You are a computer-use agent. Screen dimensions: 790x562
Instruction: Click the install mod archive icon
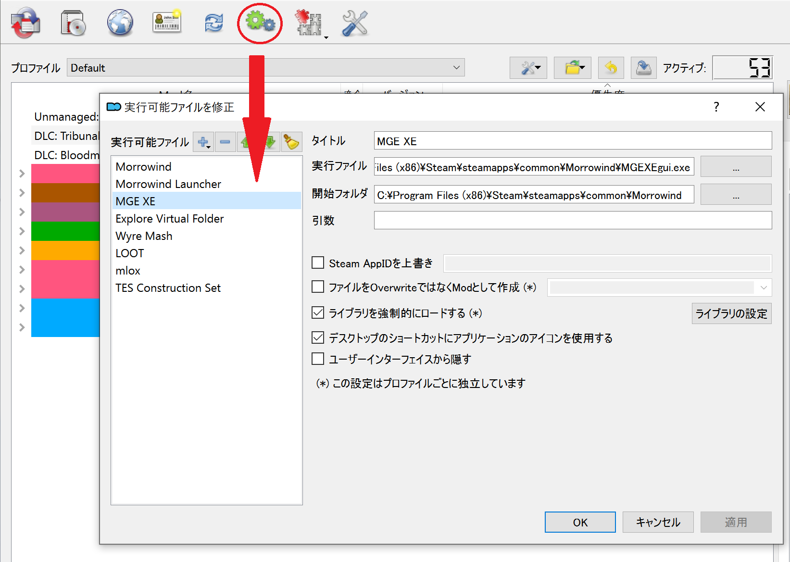[x=73, y=23]
